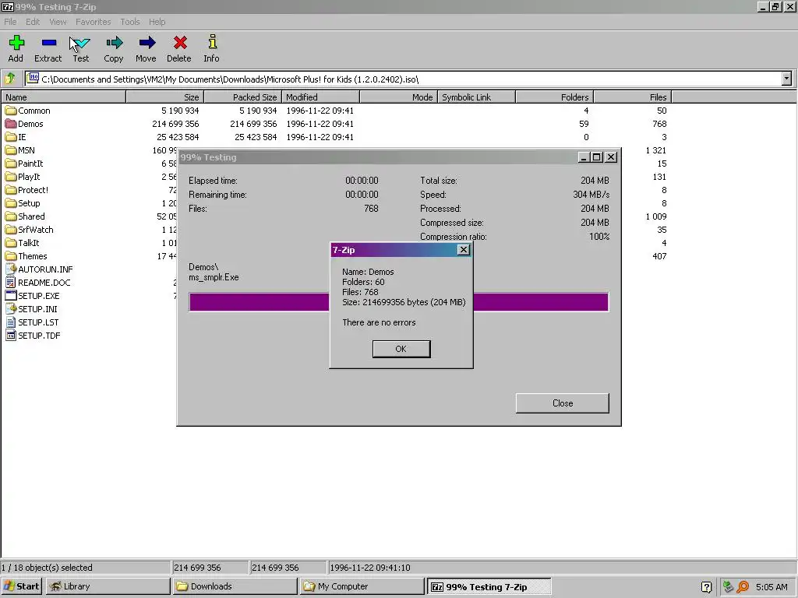Image resolution: width=798 pixels, height=598 pixels.
Task: Click the purple testing progress bar
Action: coord(398,301)
